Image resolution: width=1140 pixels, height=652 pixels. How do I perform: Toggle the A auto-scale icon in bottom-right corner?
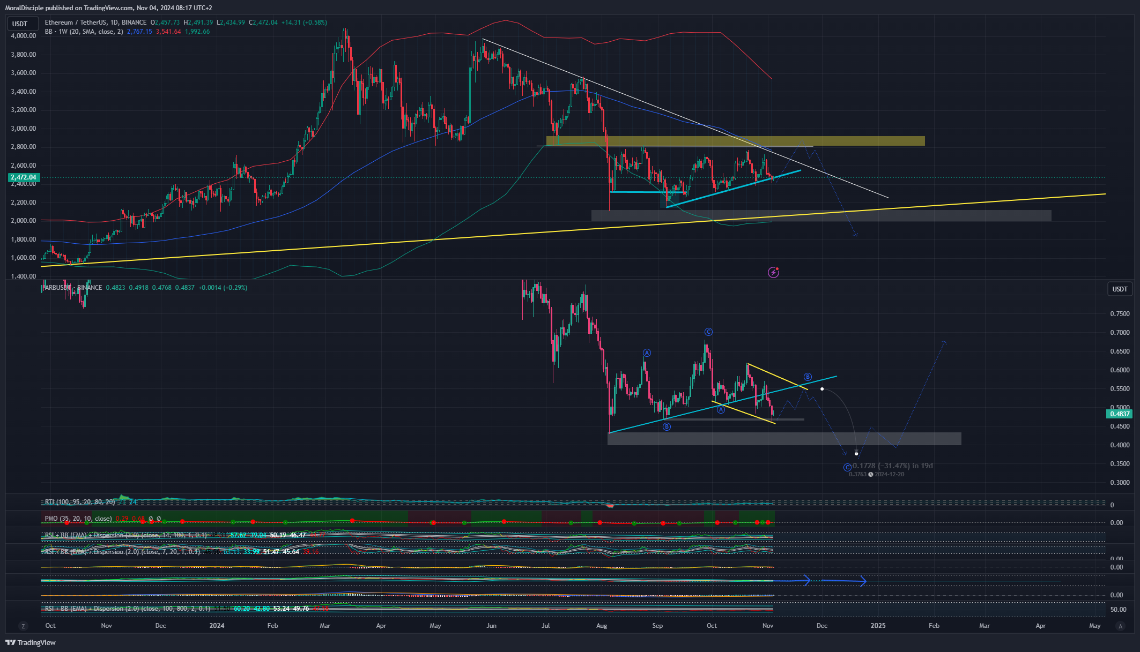(1120, 626)
